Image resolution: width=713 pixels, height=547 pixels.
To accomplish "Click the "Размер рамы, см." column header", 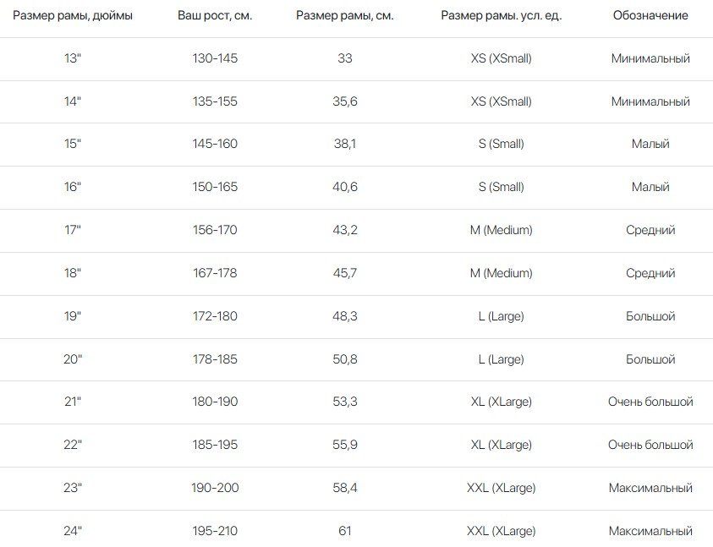I will pos(344,16).
